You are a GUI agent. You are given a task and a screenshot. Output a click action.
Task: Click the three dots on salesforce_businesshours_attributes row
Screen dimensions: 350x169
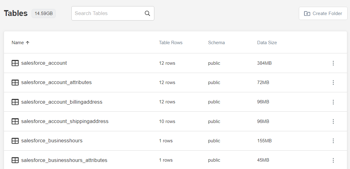tap(333, 160)
